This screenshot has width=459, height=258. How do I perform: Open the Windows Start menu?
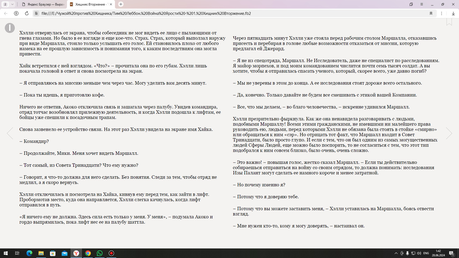tap(6, 253)
